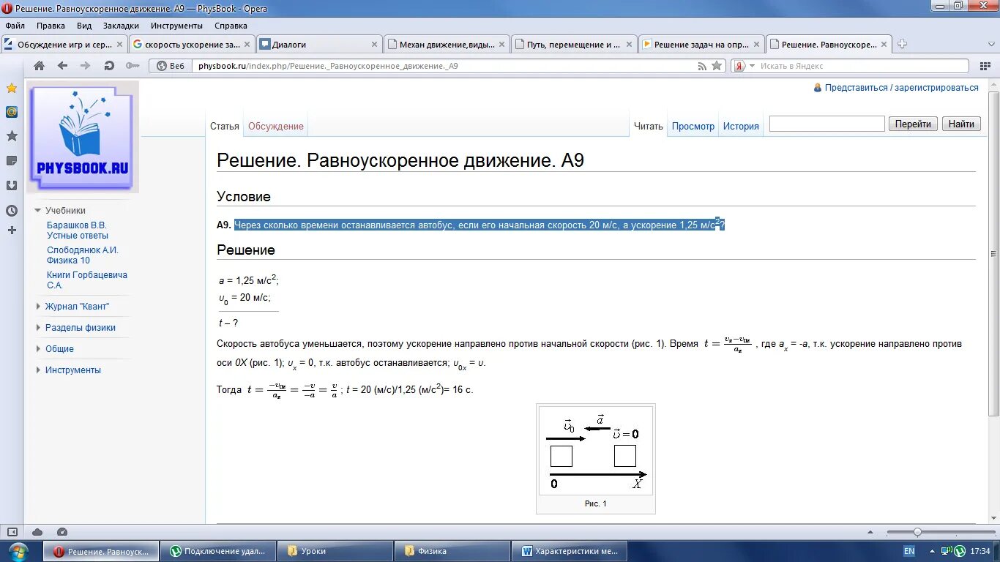Go to the Opera home page icon
The height and width of the screenshot is (562, 1000).
click(x=40, y=66)
